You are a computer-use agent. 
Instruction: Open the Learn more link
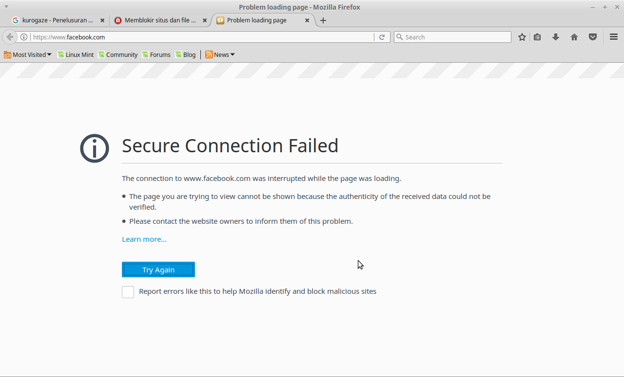pyautogui.click(x=144, y=239)
